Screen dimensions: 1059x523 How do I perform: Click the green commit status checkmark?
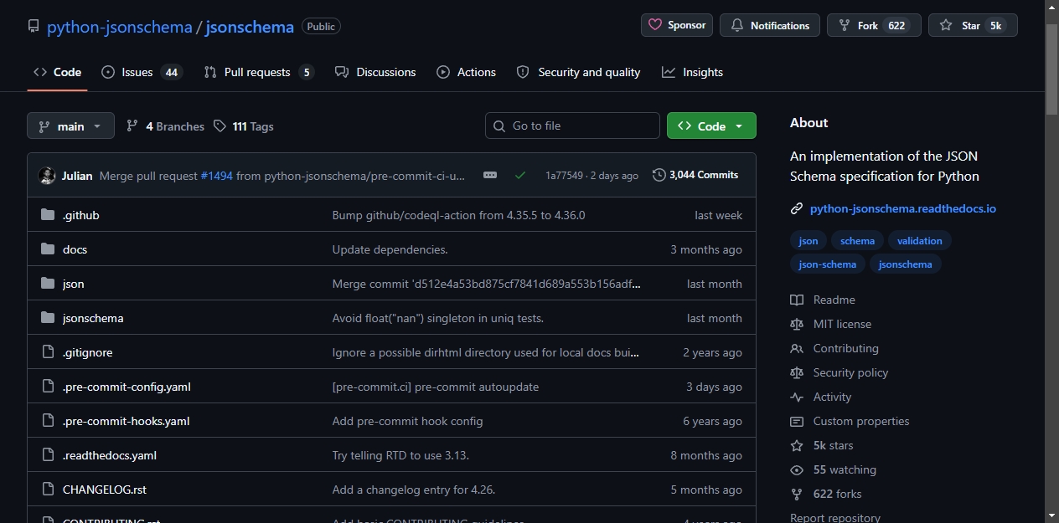pos(520,175)
